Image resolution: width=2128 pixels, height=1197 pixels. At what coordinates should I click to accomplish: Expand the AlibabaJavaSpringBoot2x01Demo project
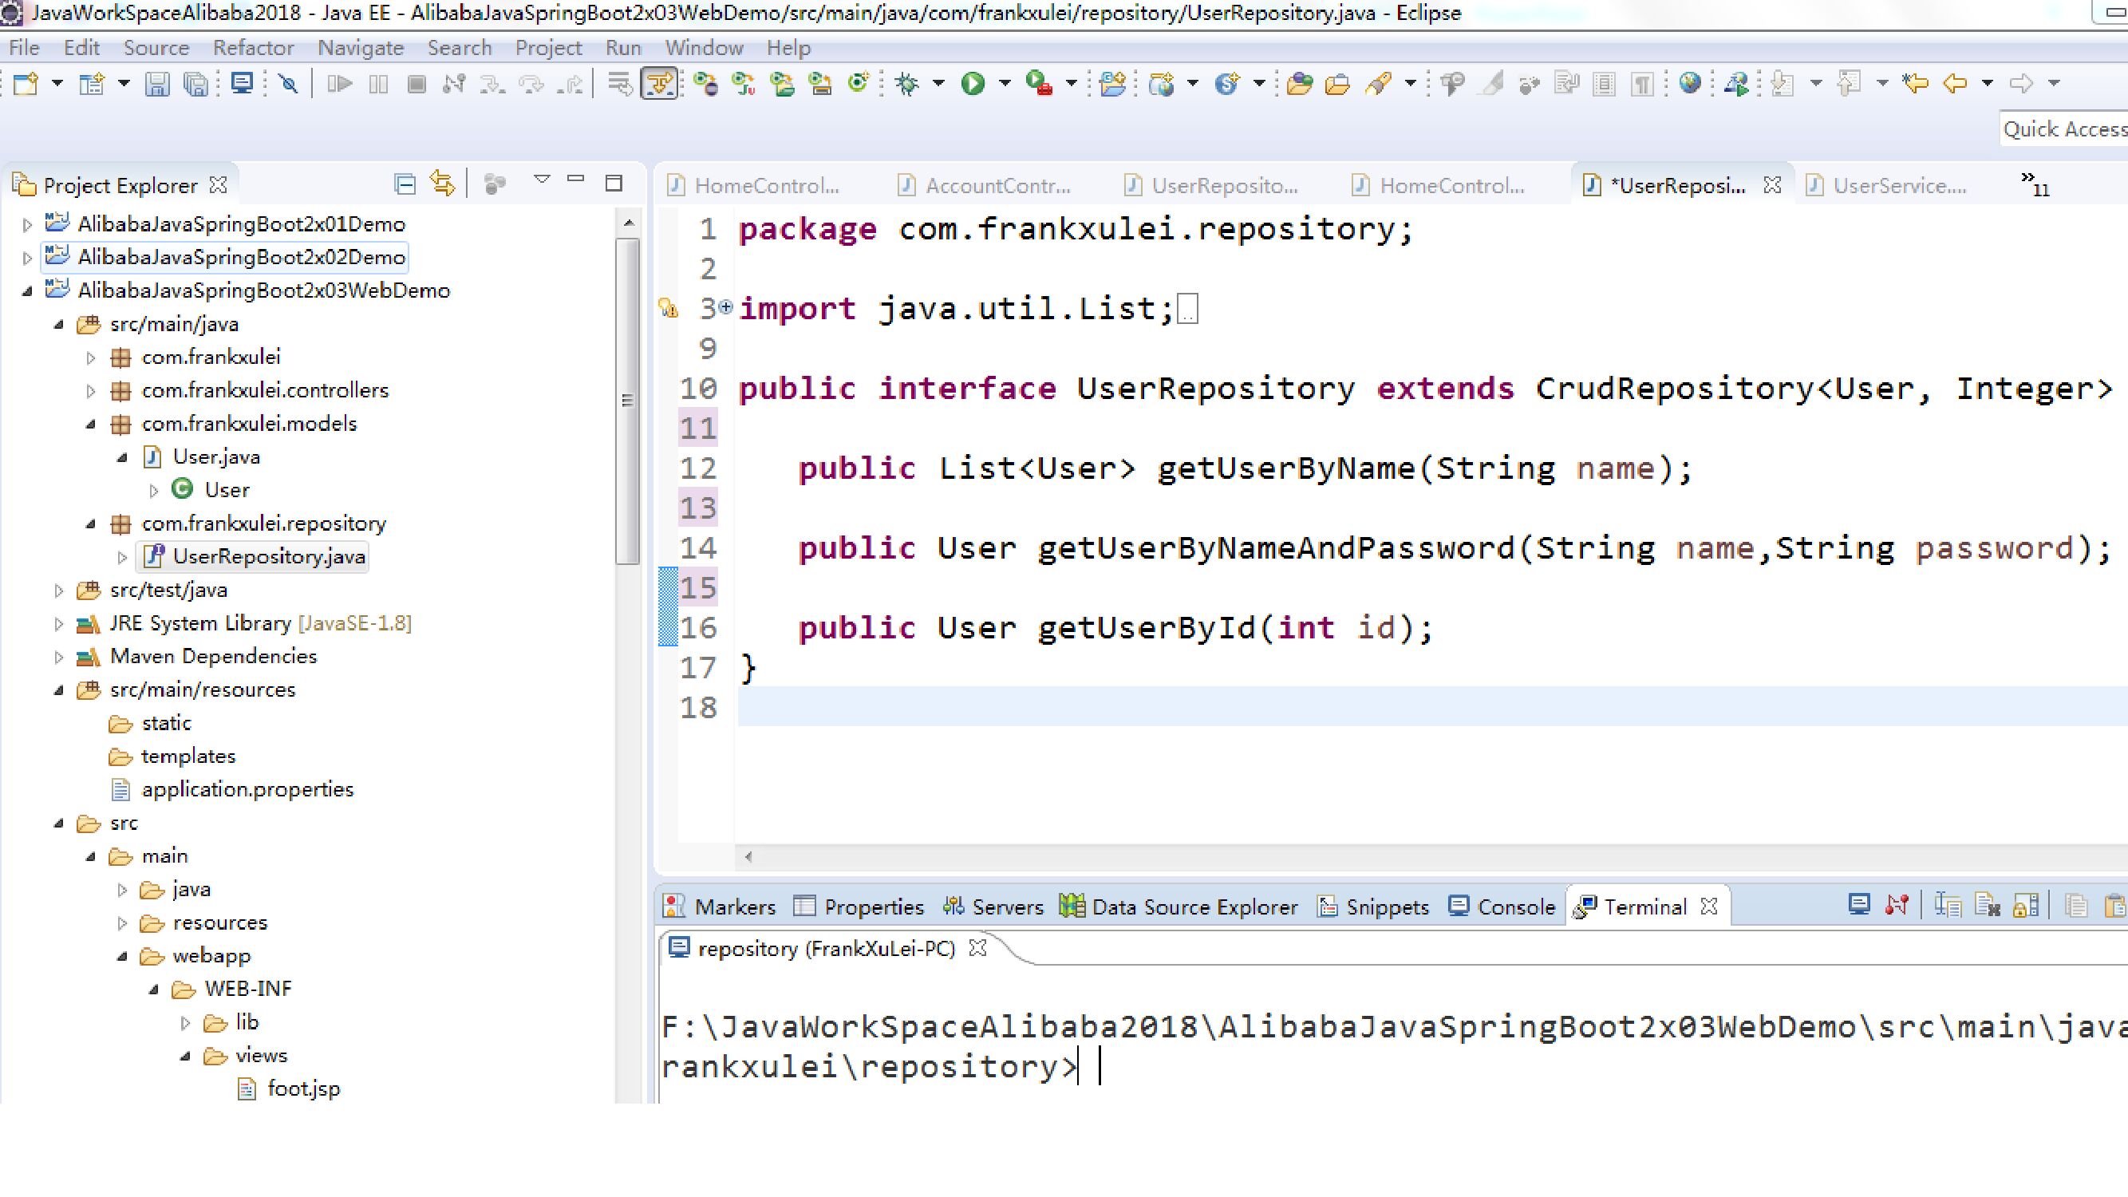(27, 225)
